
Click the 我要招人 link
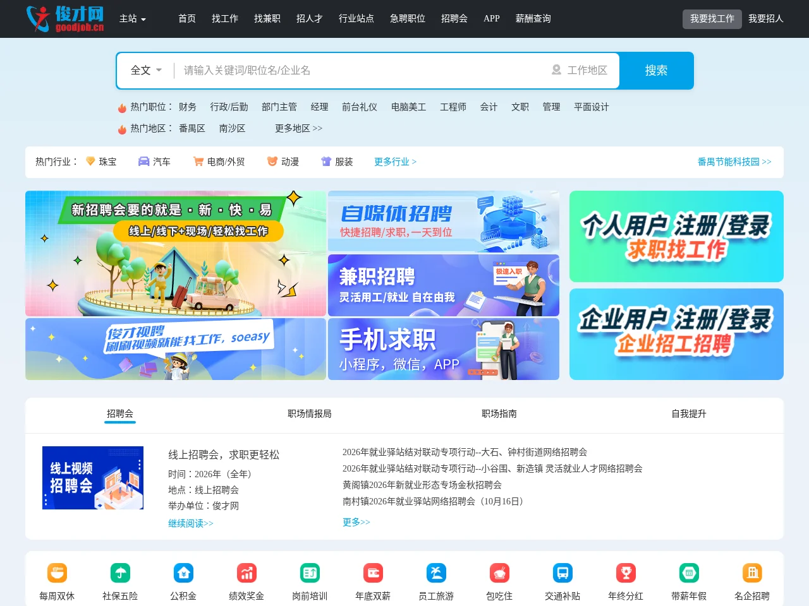click(x=766, y=19)
